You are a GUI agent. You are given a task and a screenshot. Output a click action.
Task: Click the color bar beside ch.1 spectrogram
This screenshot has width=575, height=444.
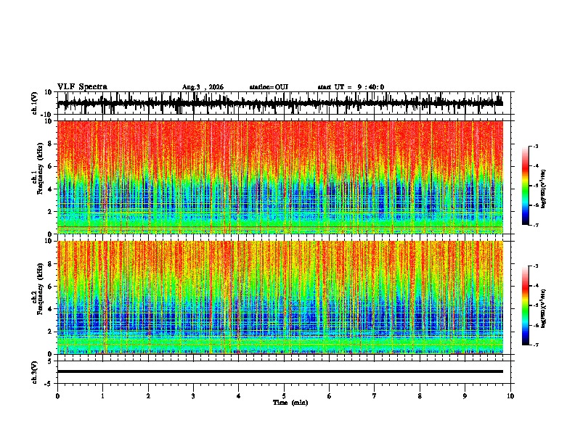tap(525, 186)
